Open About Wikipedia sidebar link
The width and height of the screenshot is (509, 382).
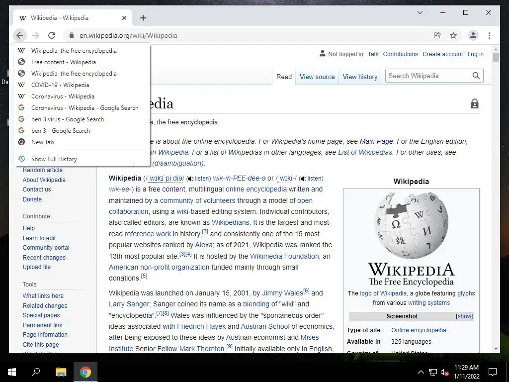44,180
